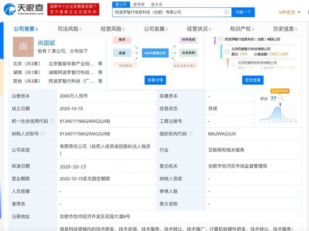
Task: Collapse the 北京百度智行科技有限公司 tree node
Action: [x=227, y=51]
